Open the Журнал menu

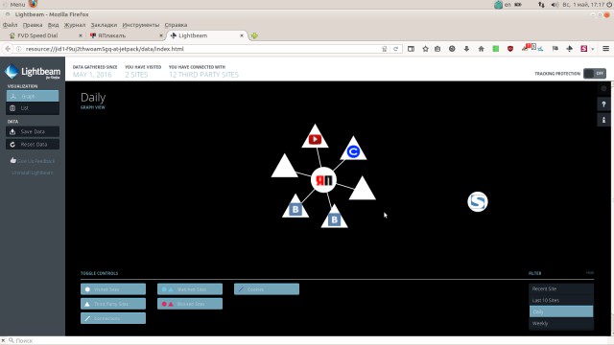pos(75,25)
